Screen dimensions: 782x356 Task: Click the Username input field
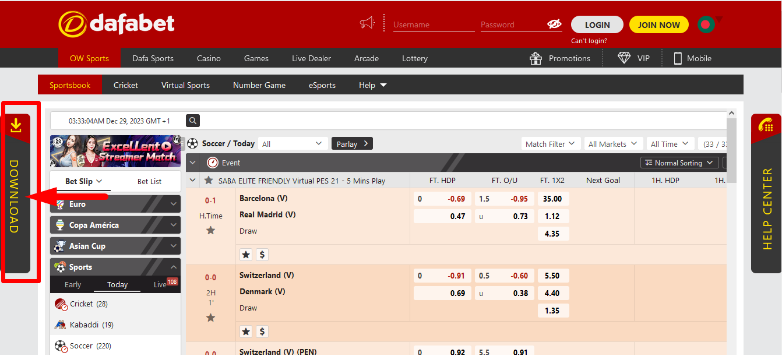pos(434,24)
